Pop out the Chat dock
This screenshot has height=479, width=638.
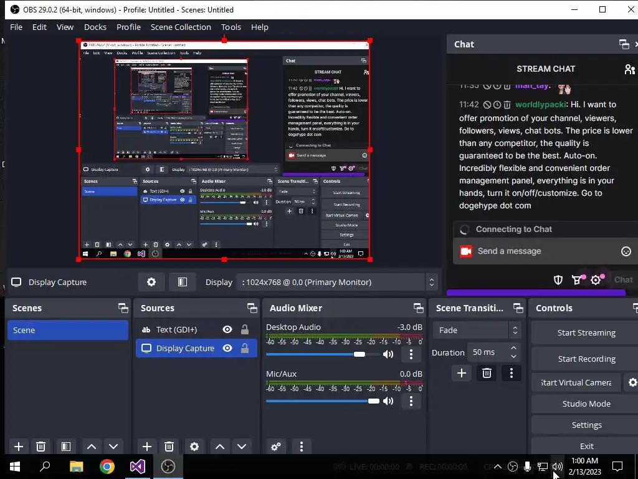[x=624, y=44]
